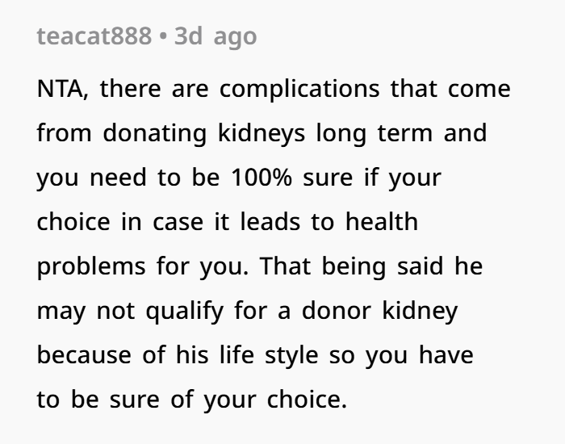565x444 pixels.
Task: Click the word "leads" in the comment
Action: point(271,222)
